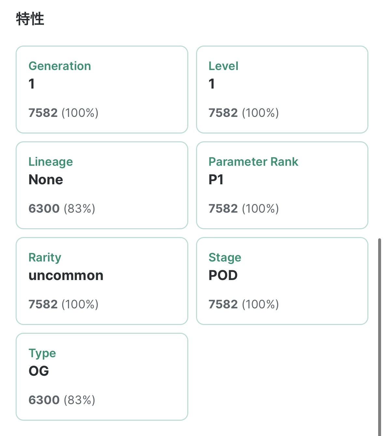
Task: Click the vertical scrollbar on the right
Action: 379,335
